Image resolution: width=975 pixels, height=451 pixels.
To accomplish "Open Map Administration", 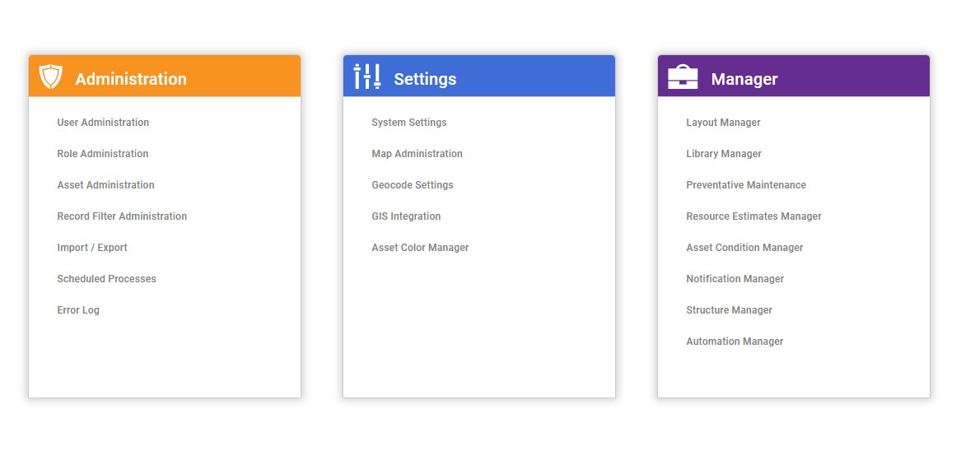I will pyautogui.click(x=418, y=153).
